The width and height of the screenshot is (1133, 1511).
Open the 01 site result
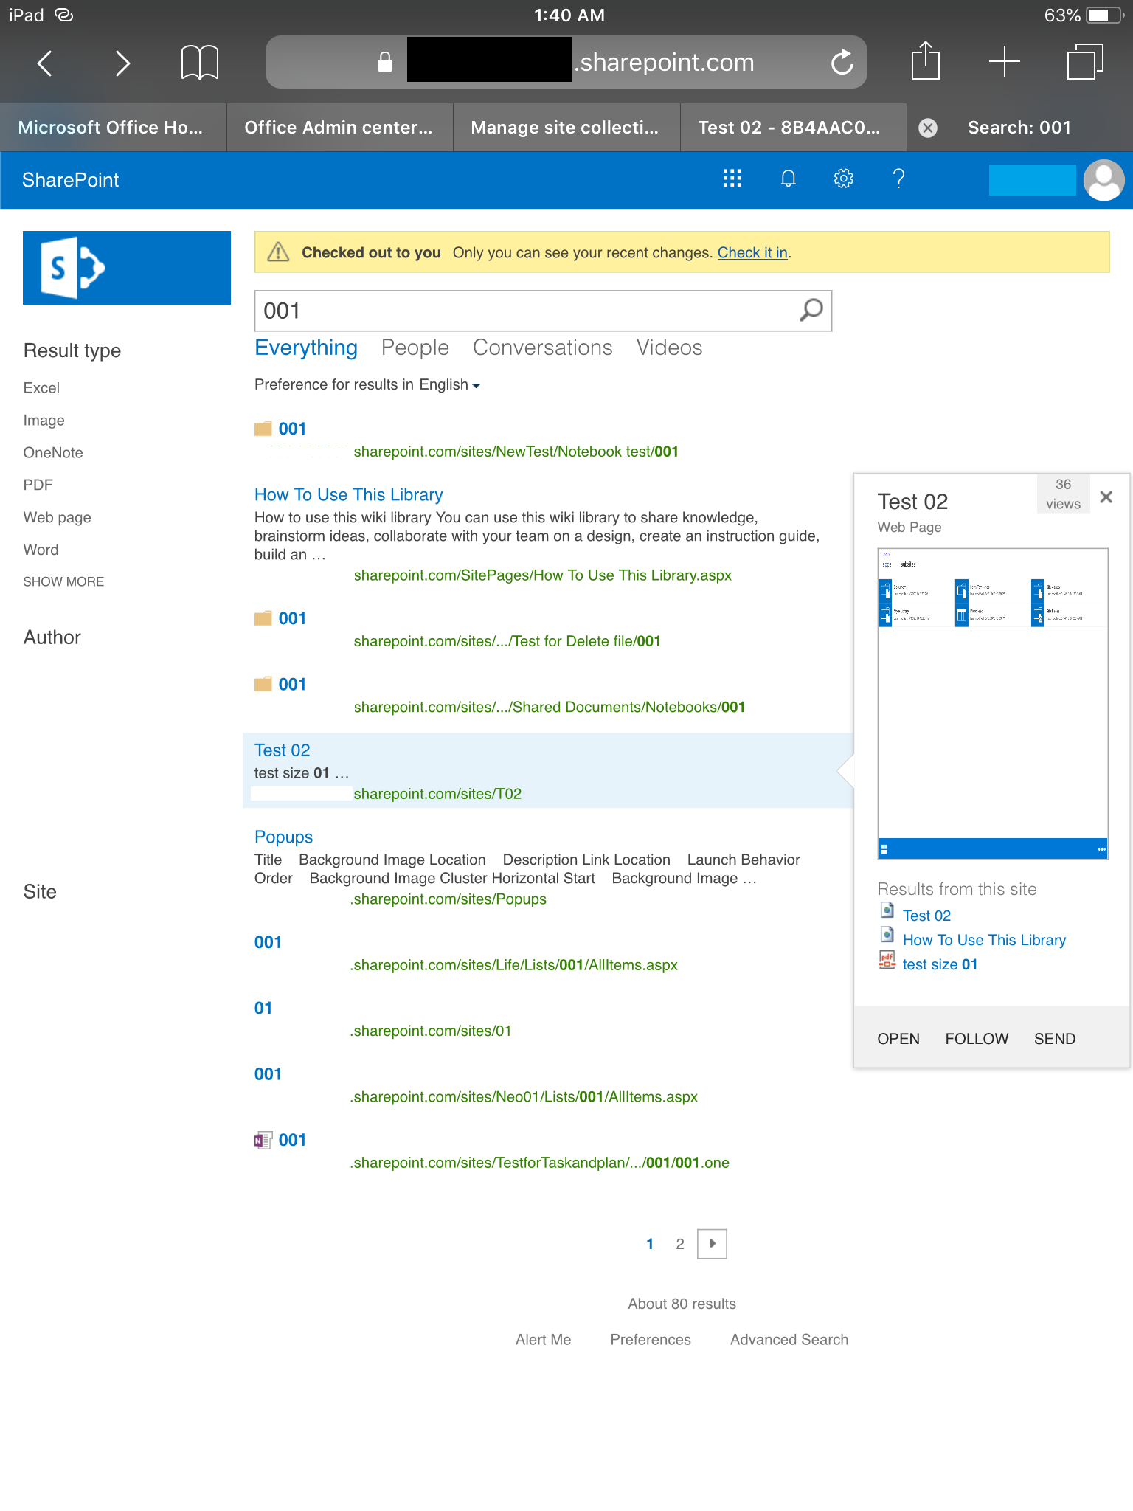[263, 1008]
